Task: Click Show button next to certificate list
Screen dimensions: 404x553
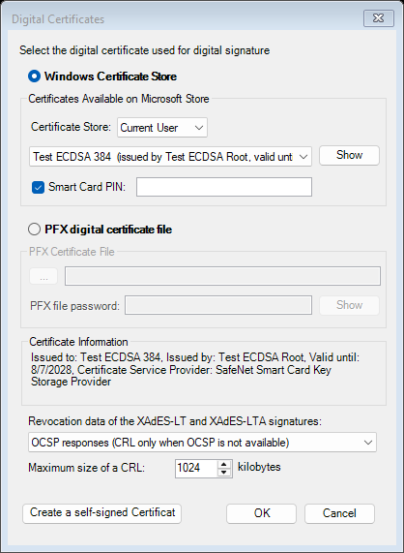Action: coord(349,155)
